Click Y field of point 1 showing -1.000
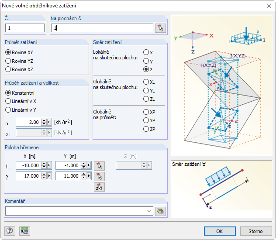This screenshot has width=276, height=240. 68,165
